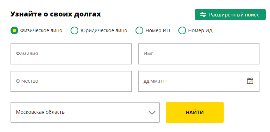Click the chevron arrow of region selector
Screen dimensions: 270x132
(x=152, y=113)
